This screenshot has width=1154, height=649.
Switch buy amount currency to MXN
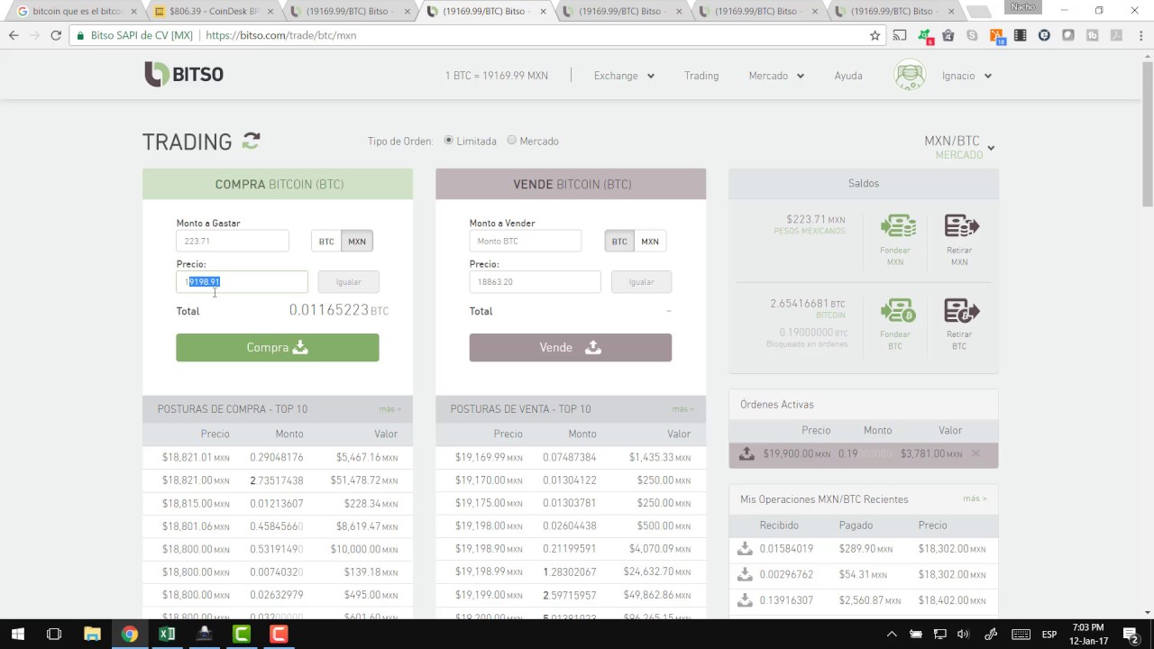click(357, 241)
